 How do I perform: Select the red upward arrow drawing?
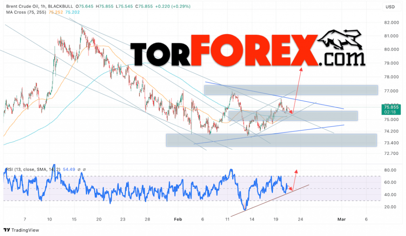pyautogui.click(x=297, y=91)
